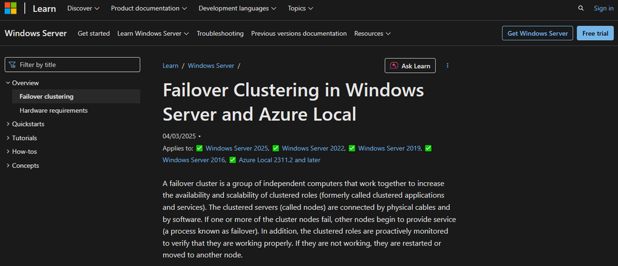The image size is (618, 266).
Task: Click the green checkmark before Windows Server 2025
Action: click(200, 148)
